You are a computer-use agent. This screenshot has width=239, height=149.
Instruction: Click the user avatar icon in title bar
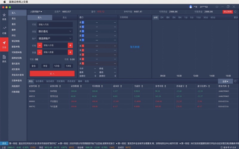pos(191,7)
